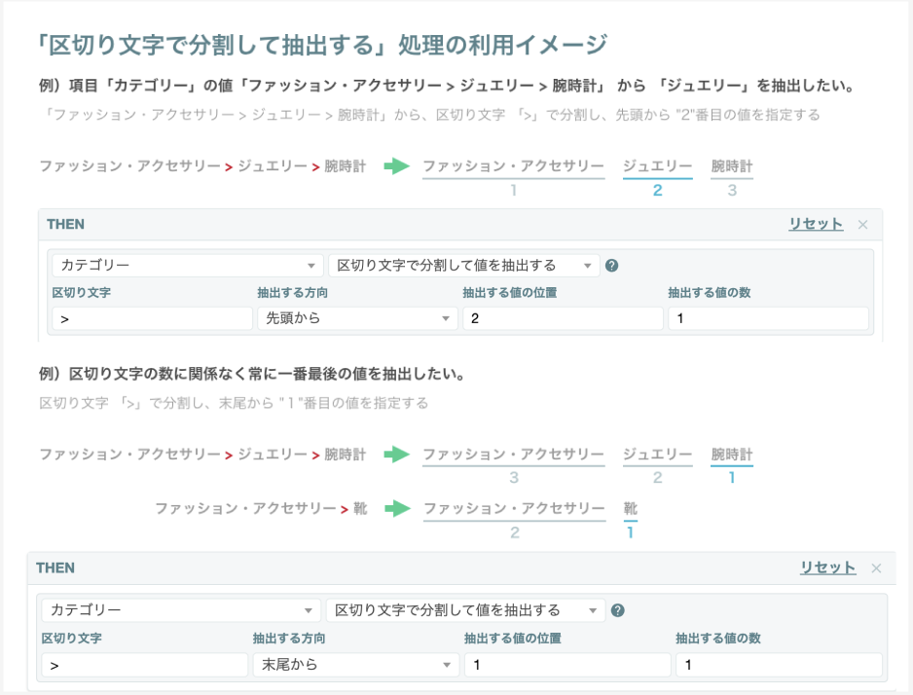Click リセット link in second THEN block
This screenshot has height=695, width=913.
[828, 567]
